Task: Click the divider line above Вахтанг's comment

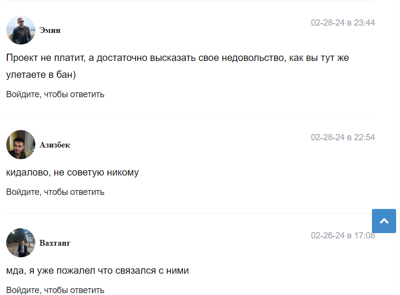Action: coord(190,213)
